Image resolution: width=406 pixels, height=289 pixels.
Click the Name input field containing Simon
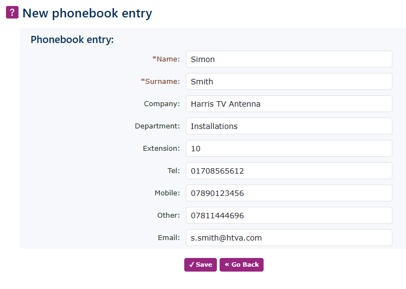point(289,59)
